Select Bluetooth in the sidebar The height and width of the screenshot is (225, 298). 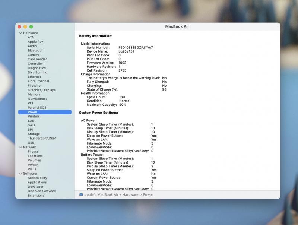tap(35, 51)
